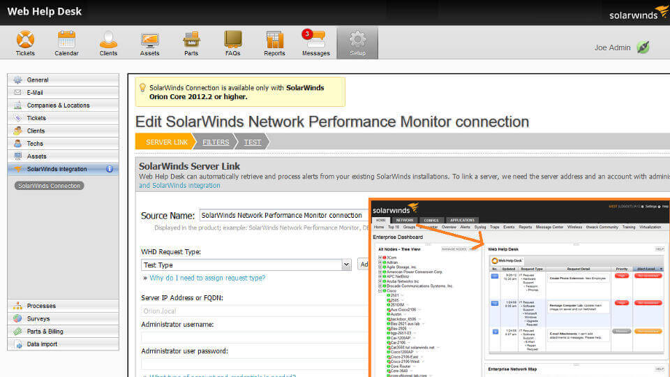Open the Parts module
Image resolution: width=670 pixels, height=377 pixels.
[191, 43]
